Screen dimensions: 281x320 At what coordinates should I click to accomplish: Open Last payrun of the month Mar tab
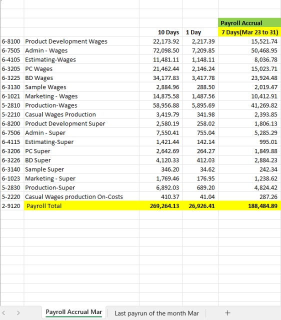tap(156, 313)
